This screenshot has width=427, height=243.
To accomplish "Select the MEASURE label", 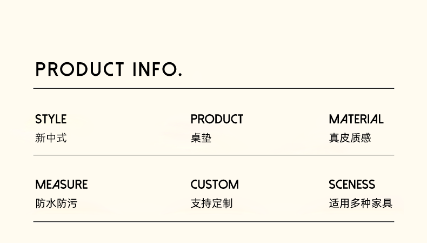I will 61,185.
